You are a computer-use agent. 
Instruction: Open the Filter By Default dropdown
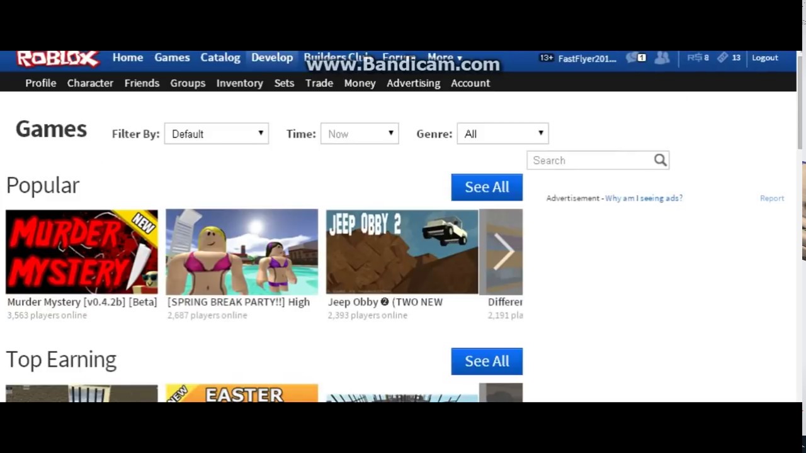coord(217,133)
